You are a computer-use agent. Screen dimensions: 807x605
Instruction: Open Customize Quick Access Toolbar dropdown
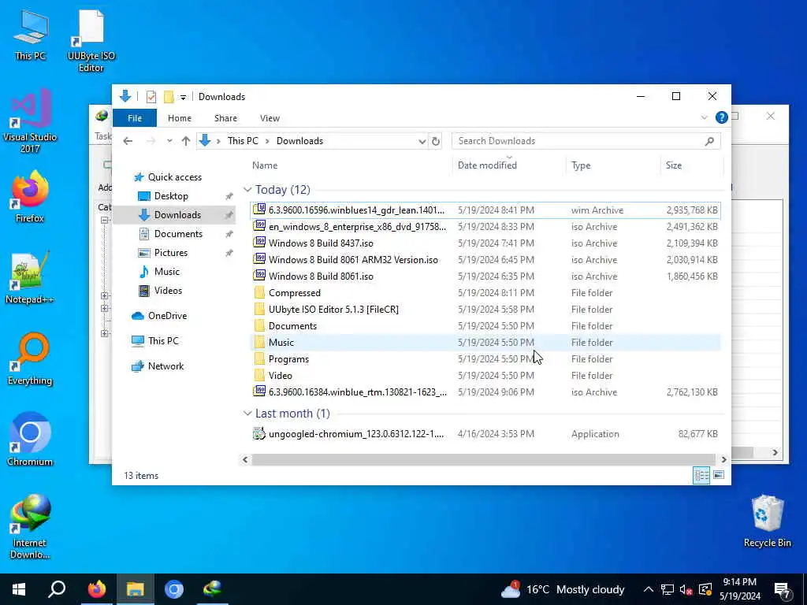tap(183, 97)
